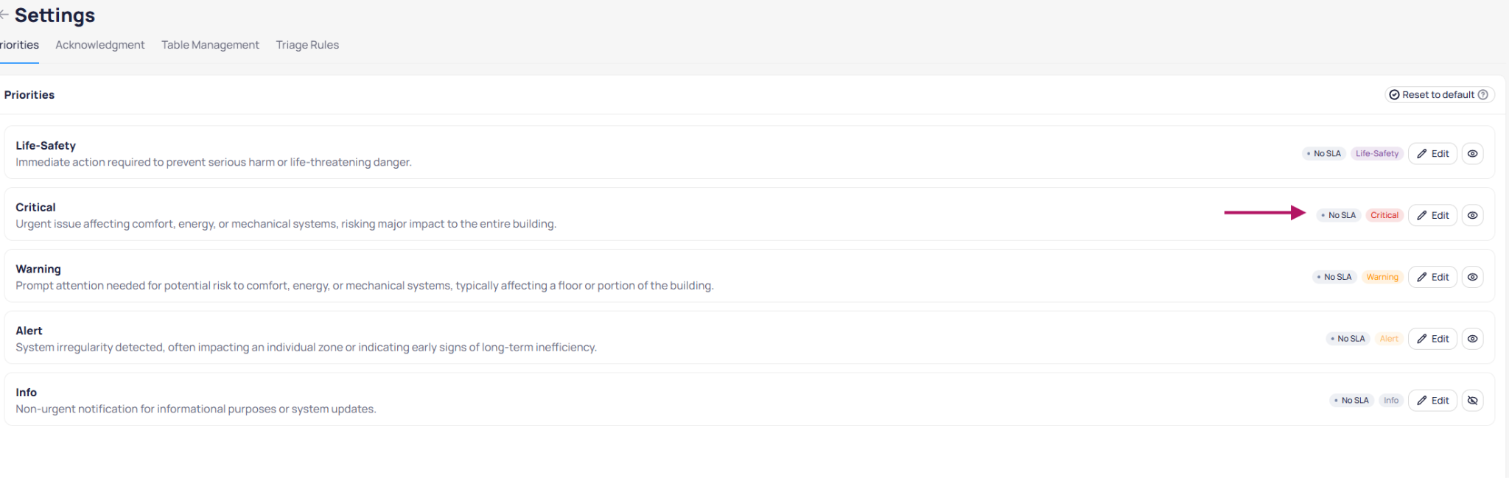Click the No SLA badge on Warning row
The image size is (1509, 478).
point(1334,278)
